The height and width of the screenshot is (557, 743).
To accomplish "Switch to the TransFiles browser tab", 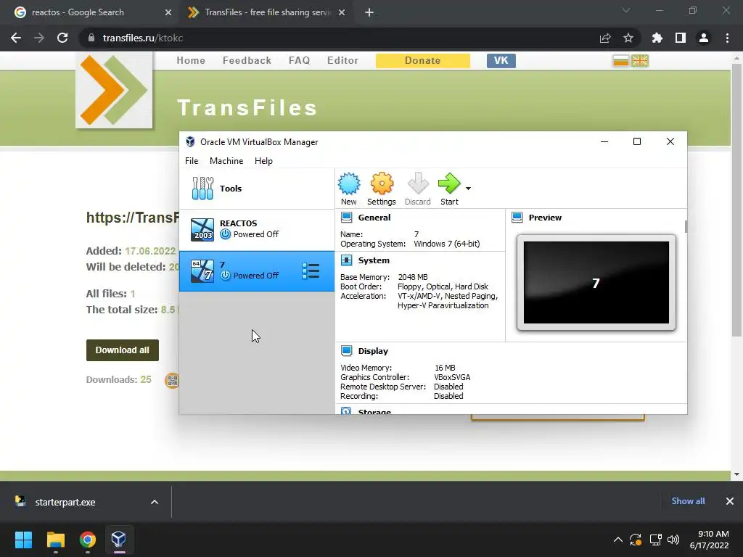I will [266, 12].
